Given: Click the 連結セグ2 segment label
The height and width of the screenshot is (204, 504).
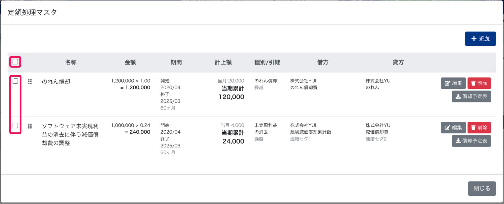Looking at the screenshot, I should (x=376, y=139).
